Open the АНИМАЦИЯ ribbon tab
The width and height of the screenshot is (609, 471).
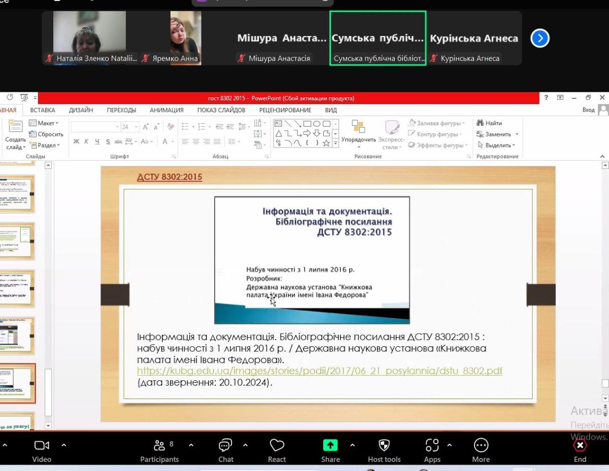(x=166, y=110)
